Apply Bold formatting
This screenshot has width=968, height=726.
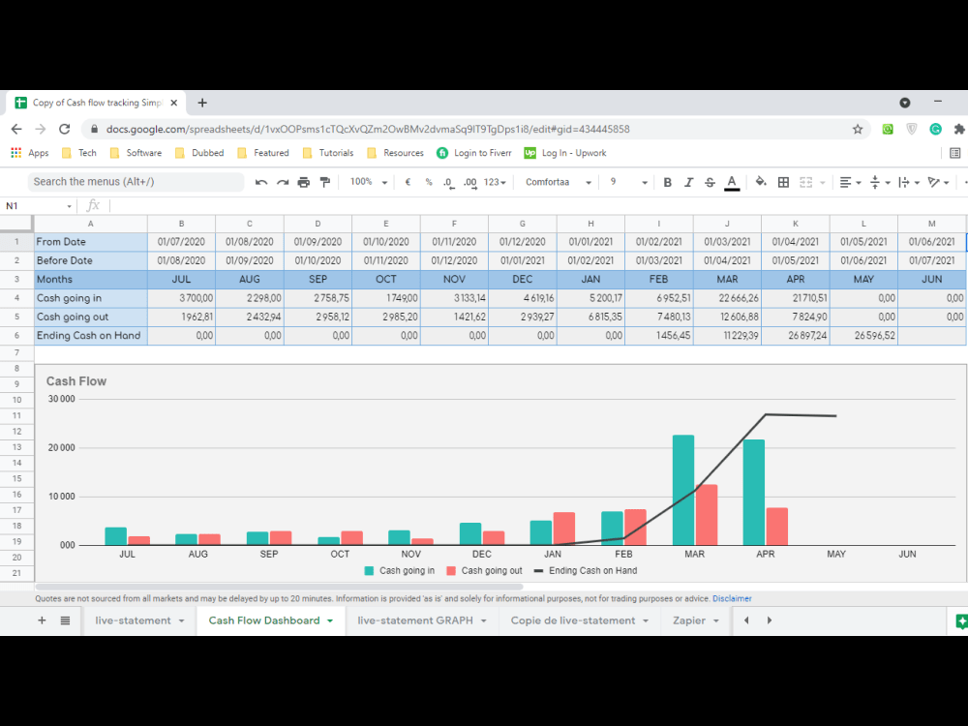point(667,182)
